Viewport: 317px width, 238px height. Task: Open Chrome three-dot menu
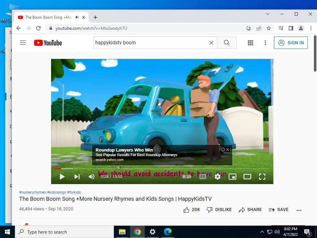point(311,28)
